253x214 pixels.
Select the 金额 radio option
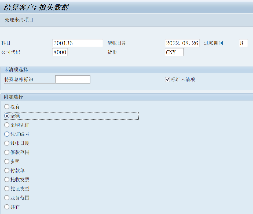tap(7, 116)
